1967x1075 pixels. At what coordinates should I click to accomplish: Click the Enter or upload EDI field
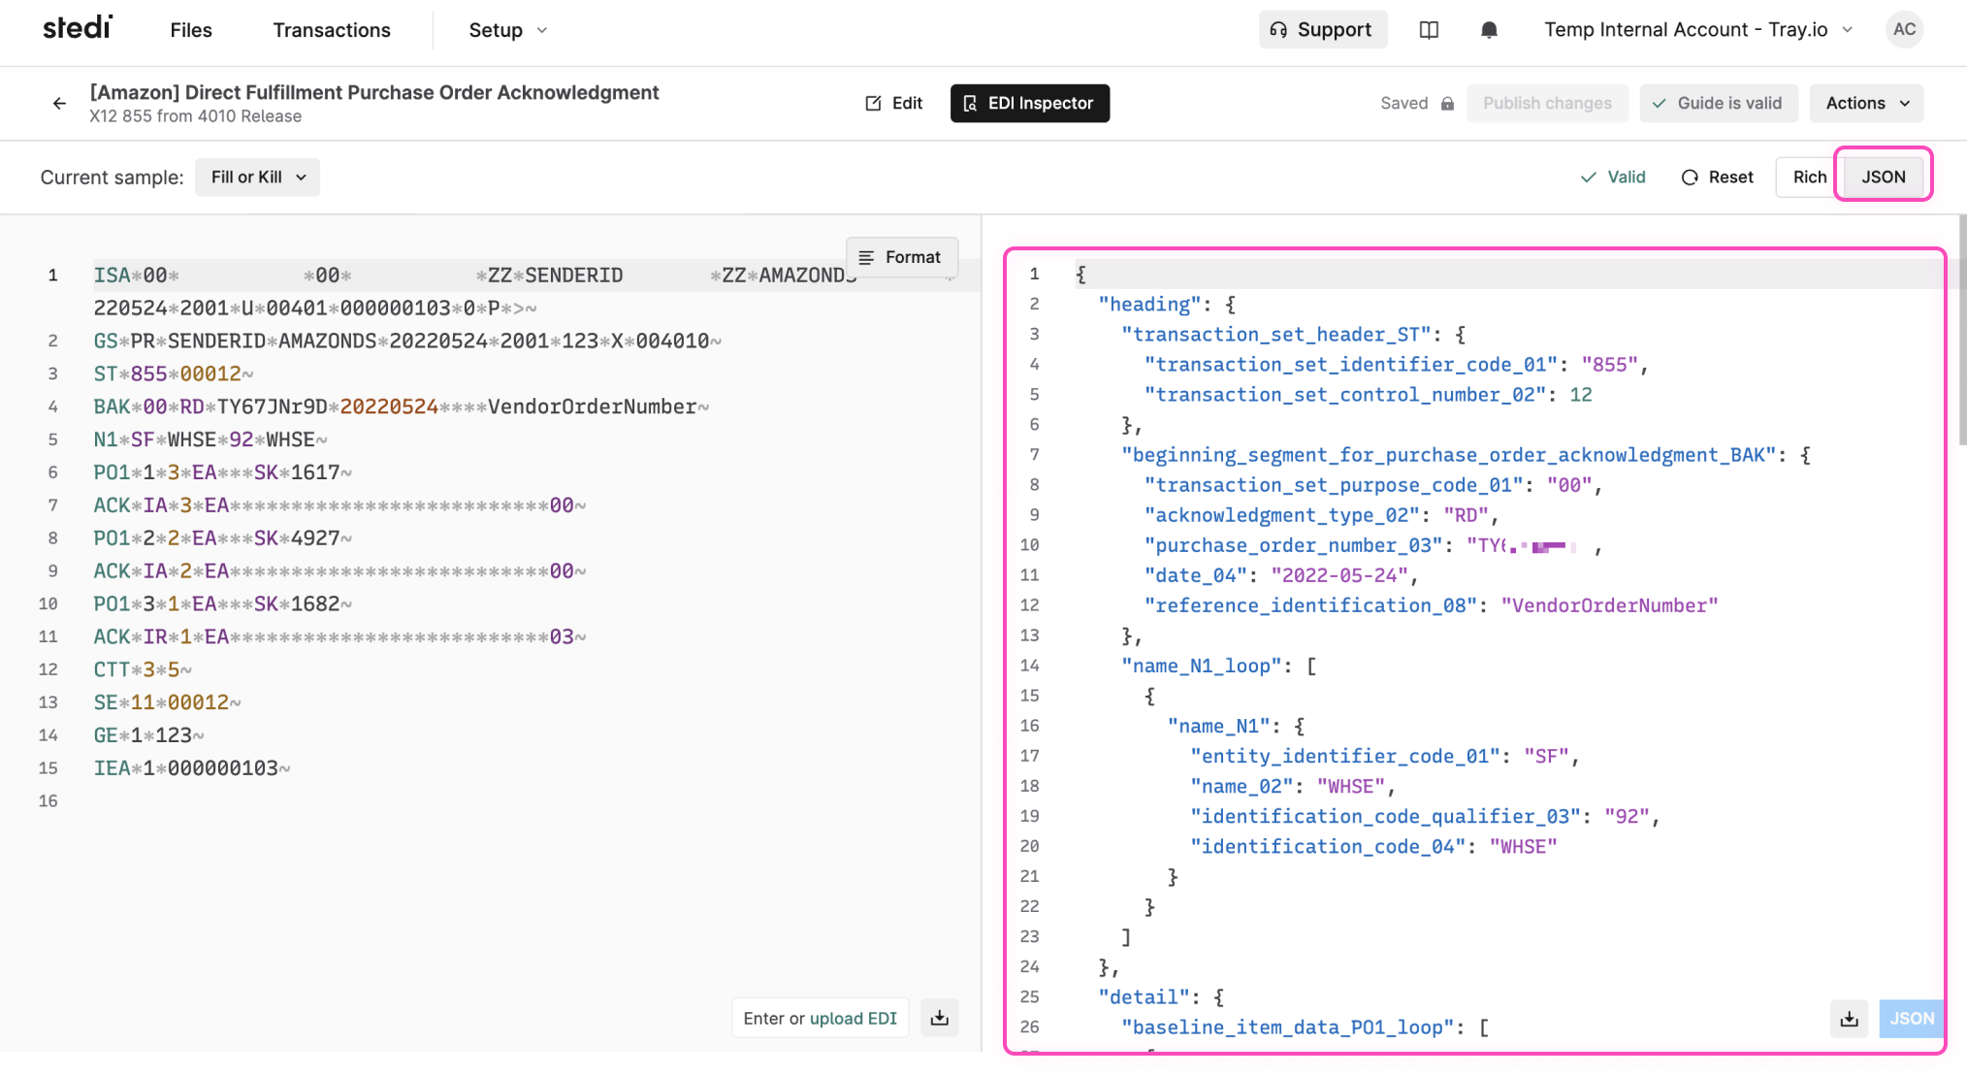click(x=820, y=1018)
